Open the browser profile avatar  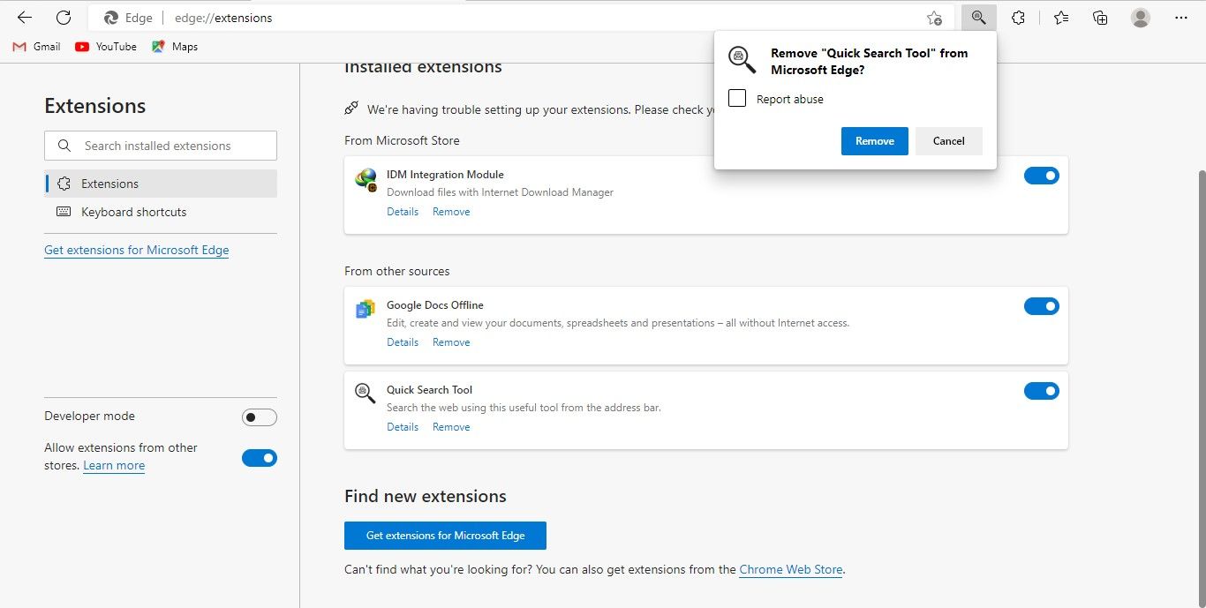1140,17
